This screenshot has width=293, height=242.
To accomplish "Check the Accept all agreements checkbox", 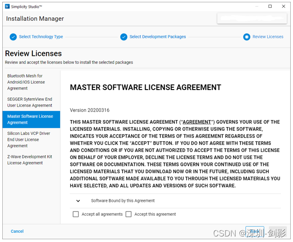I will 76,214.
